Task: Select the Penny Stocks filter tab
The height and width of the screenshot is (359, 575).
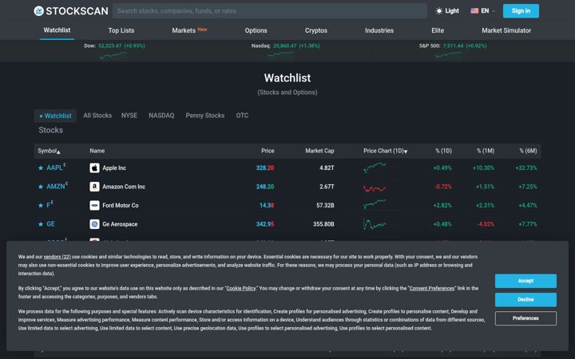Action: (x=205, y=116)
